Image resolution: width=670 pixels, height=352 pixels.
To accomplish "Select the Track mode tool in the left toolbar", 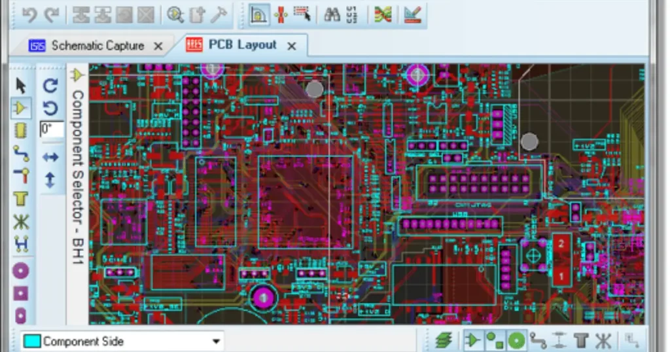I will coord(20,153).
